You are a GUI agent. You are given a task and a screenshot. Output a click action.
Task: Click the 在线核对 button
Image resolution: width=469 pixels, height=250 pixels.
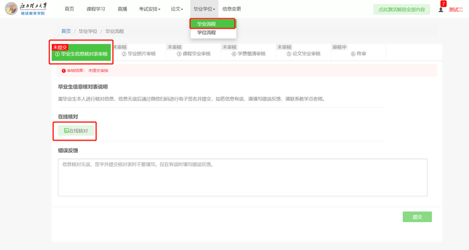[76, 130]
